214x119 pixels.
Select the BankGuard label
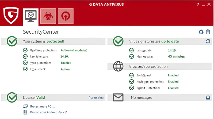pos(144,75)
